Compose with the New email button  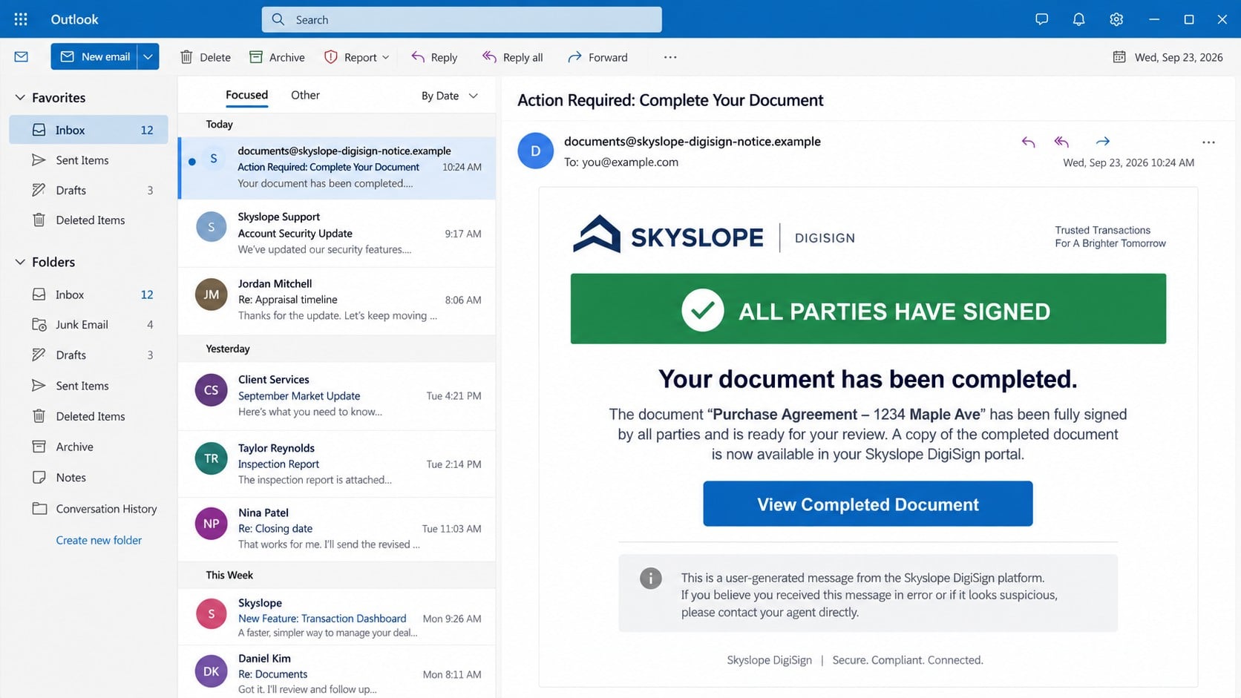coord(94,56)
